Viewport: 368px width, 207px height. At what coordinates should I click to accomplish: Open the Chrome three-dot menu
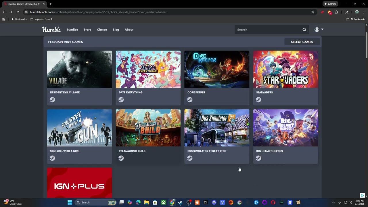click(x=364, y=12)
